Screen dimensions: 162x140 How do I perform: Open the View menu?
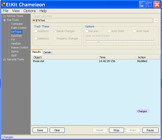(16, 11)
